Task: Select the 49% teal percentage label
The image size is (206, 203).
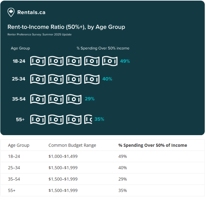Action: pyautogui.click(x=125, y=61)
